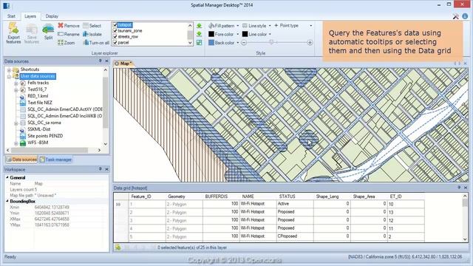
Task: Click the blue Back color swatch
Action: 211,43
